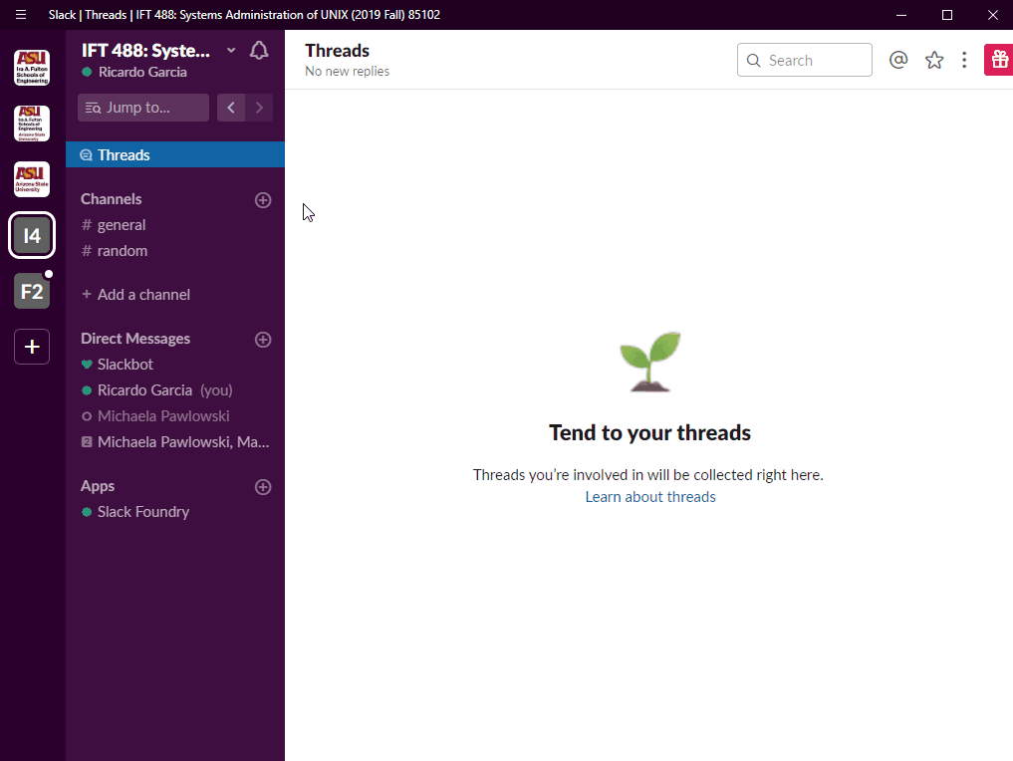
Task: Open the Threads view in sidebar
Action: point(124,155)
